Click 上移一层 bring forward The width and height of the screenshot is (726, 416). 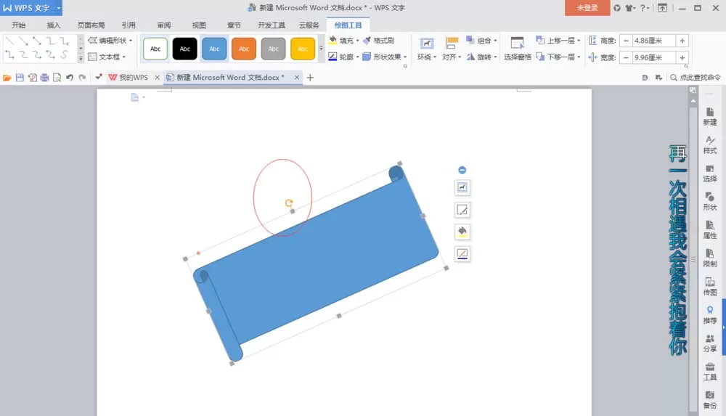point(558,41)
